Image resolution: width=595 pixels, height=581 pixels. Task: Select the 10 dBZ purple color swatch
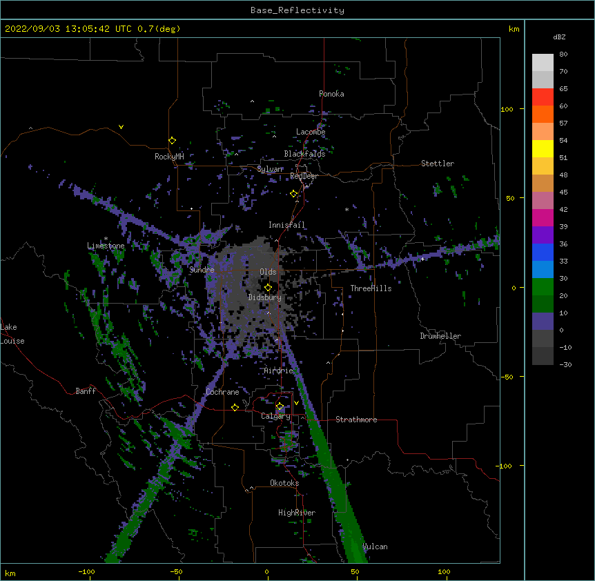pyautogui.click(x=543, y=322)
